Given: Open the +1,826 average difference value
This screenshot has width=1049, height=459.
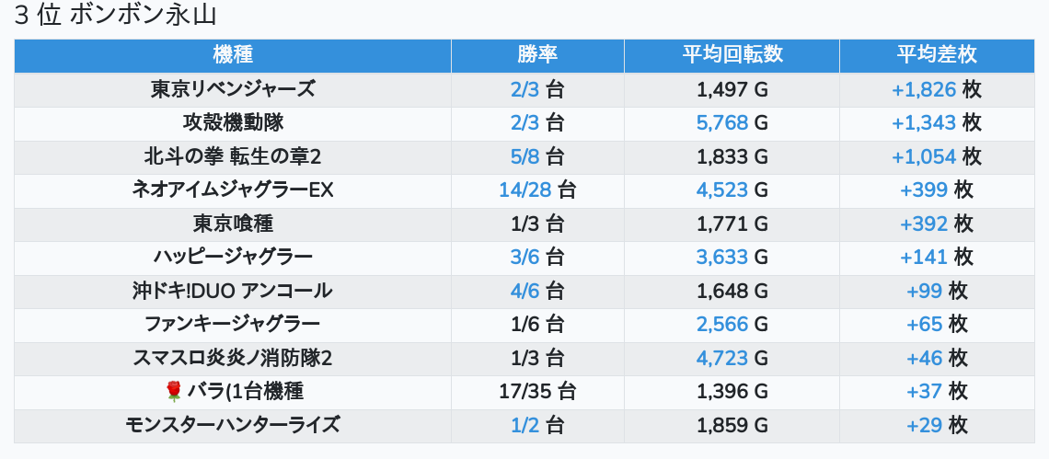Looking at the screenshot, I should coord(924,90).
